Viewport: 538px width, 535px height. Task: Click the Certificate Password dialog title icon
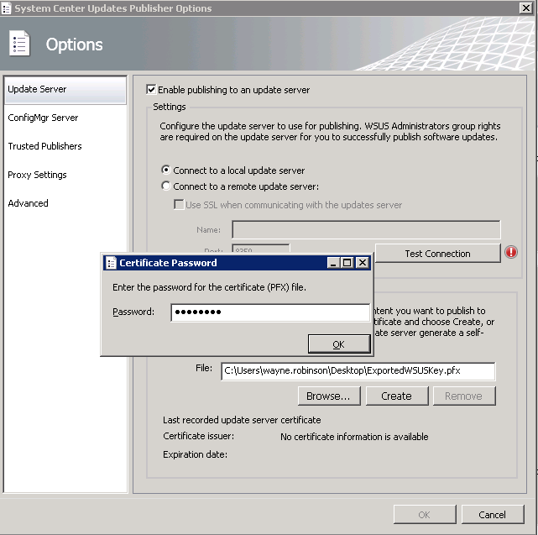pos(111,263)
